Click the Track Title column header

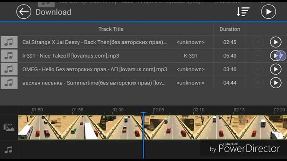pyautogui.click(x=111, y=29)
